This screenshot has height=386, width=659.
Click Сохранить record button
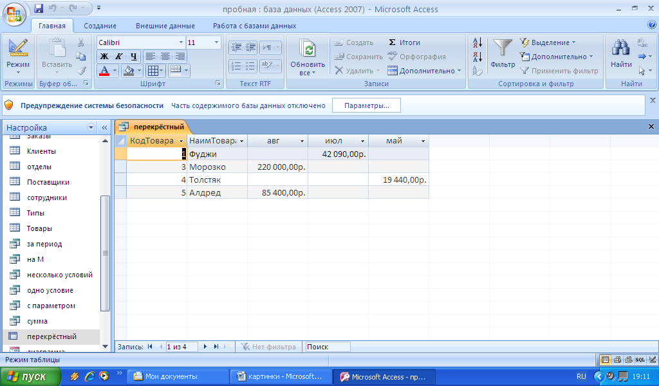pos(358,56)
